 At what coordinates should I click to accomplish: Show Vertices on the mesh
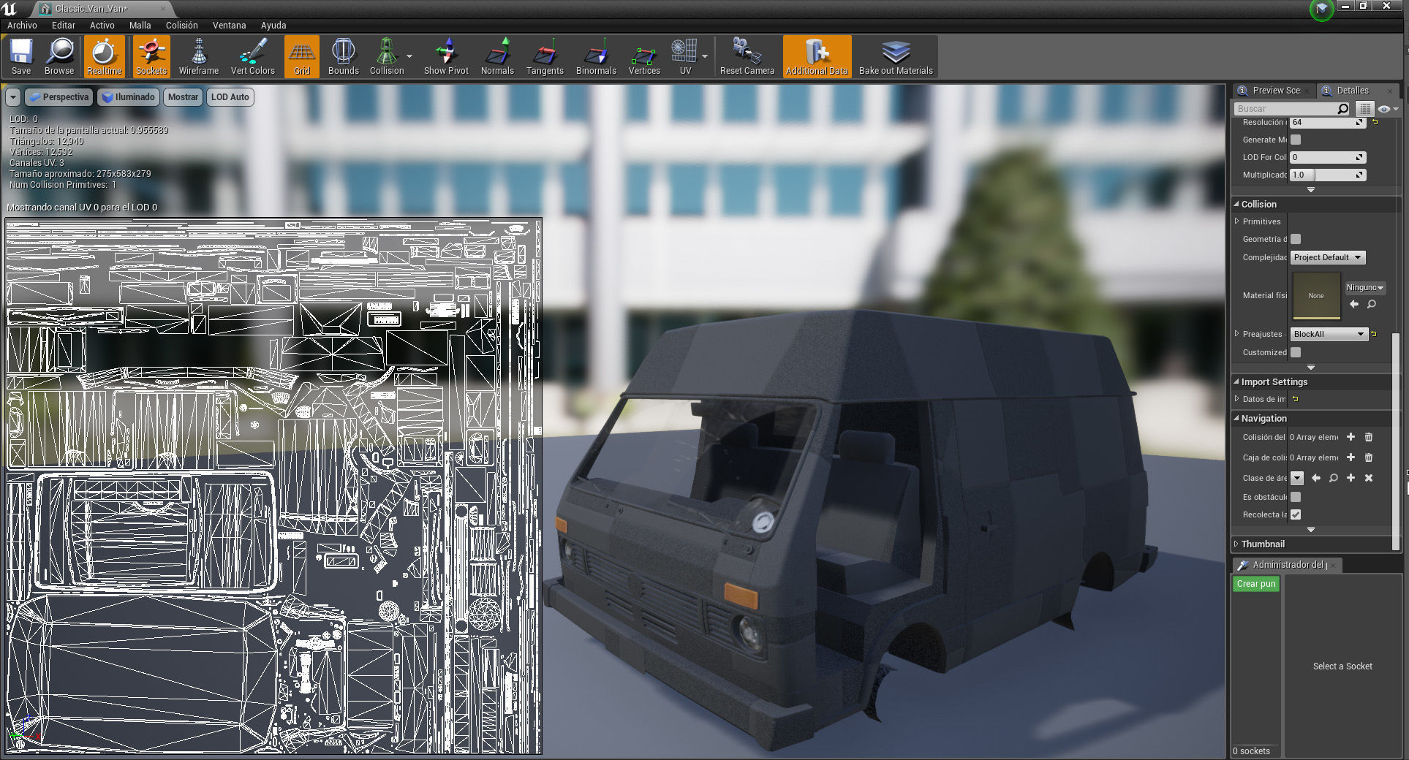[644, 56]
